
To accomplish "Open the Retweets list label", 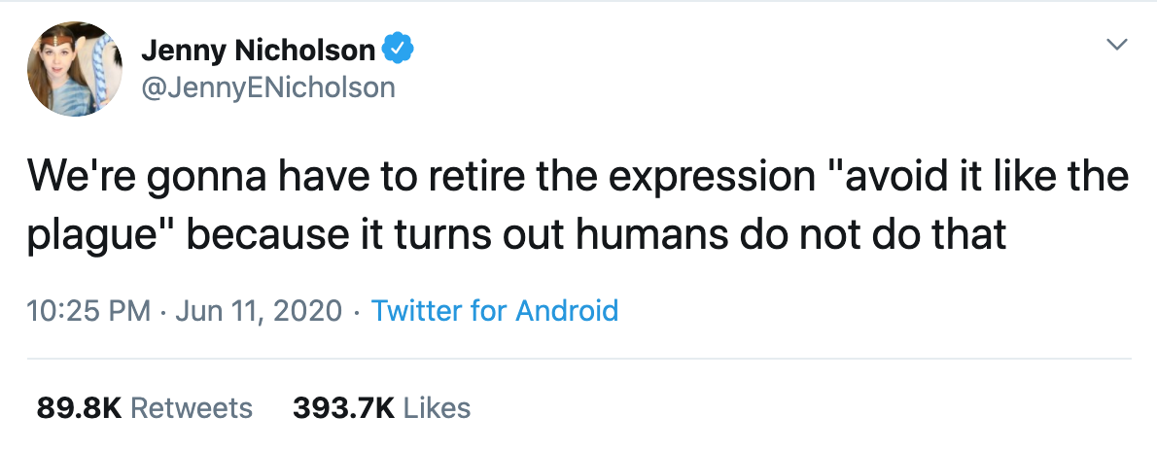I will [x=192, y=407].
